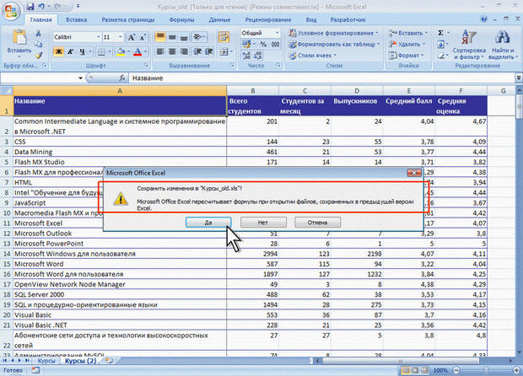The height and width of the screenshot is (376, 523).
Task: Switch to Разметка страницы tab
Action: (128, 19)
